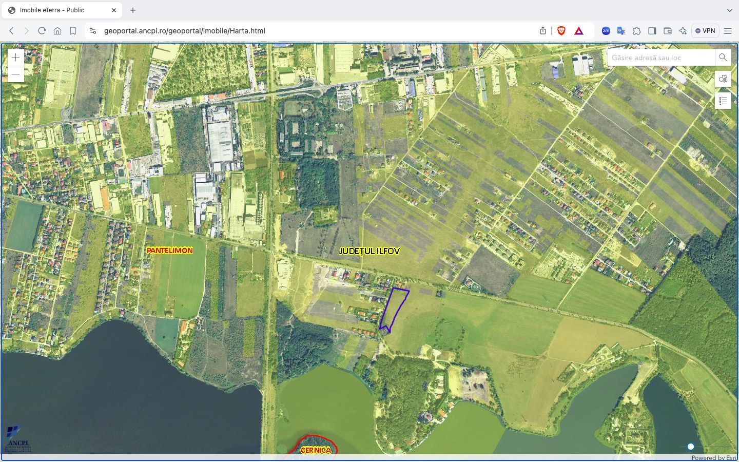Image resolution: width=739 pixels, height=462 pixels.
Task: Select the parcel document search tool
Action: (x=723, y=79)
